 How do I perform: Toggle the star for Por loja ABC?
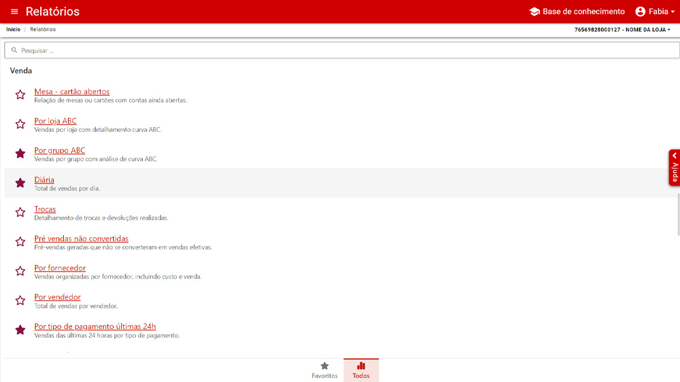tap(20, 124)
